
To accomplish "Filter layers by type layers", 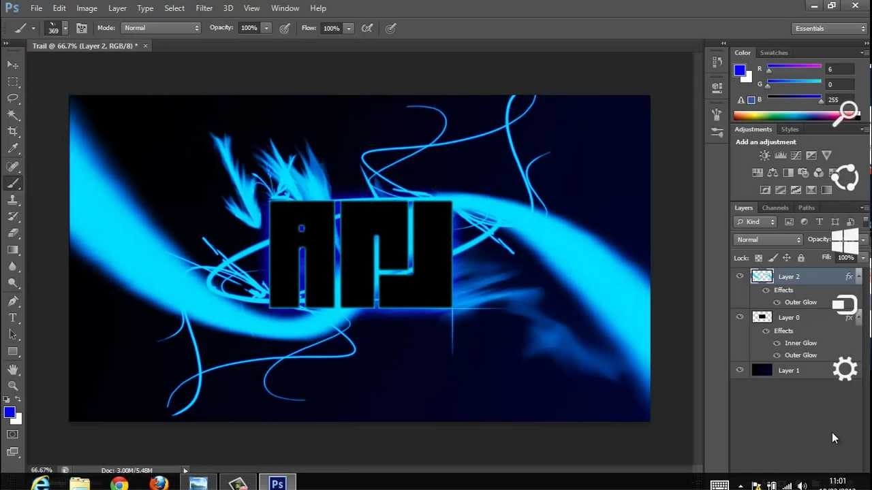I will tap(820, 222).
